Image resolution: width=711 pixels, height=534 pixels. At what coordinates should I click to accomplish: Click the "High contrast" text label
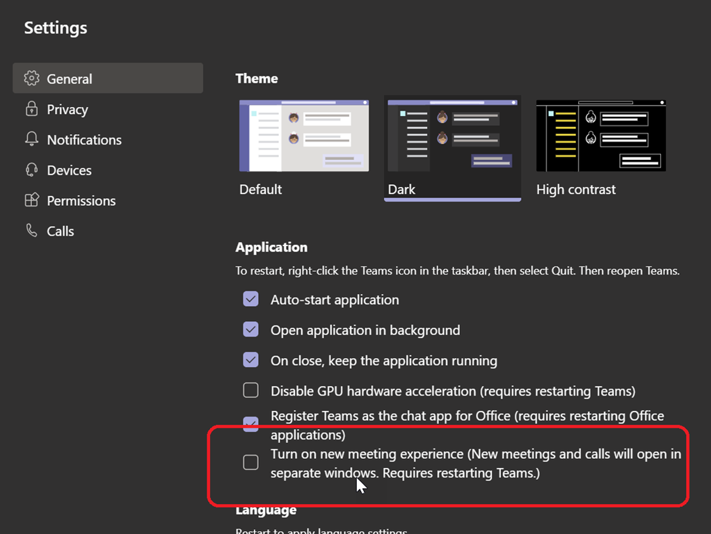click(x=575, y=189)
